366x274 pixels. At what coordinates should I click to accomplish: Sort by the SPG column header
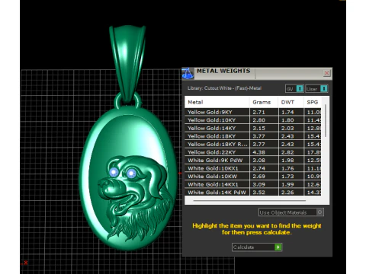pyautogui.click(x=313, y=102)
